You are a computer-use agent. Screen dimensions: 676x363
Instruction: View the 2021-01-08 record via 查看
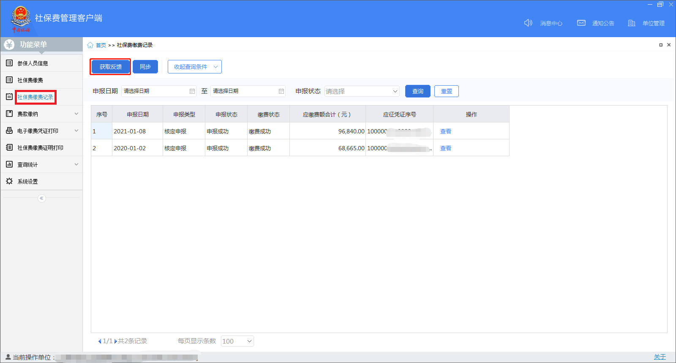click(445, 131)
